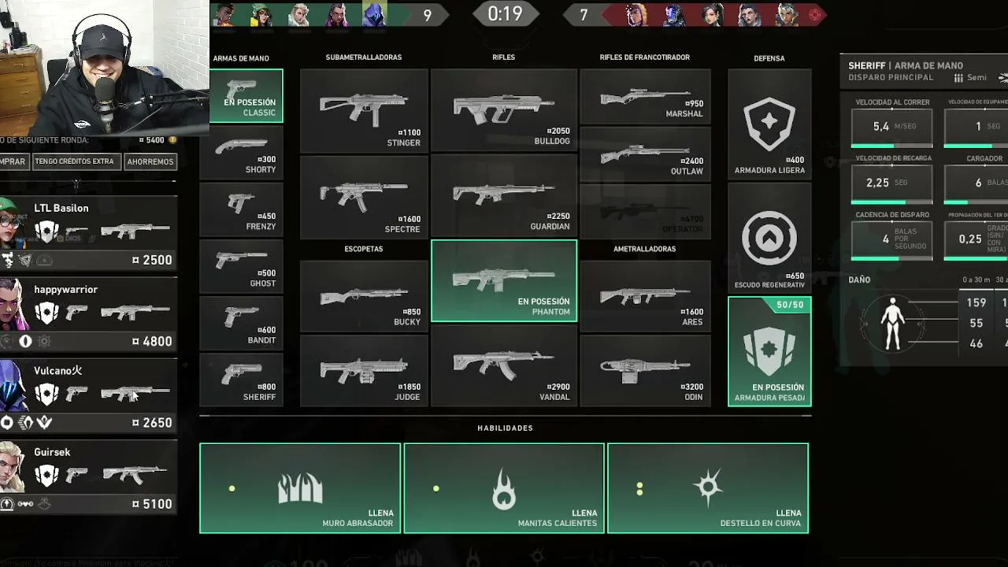Viewport: 1008px width, 567px height.
Task: Buy the Marshal sniper rifle
Action: 645,96
